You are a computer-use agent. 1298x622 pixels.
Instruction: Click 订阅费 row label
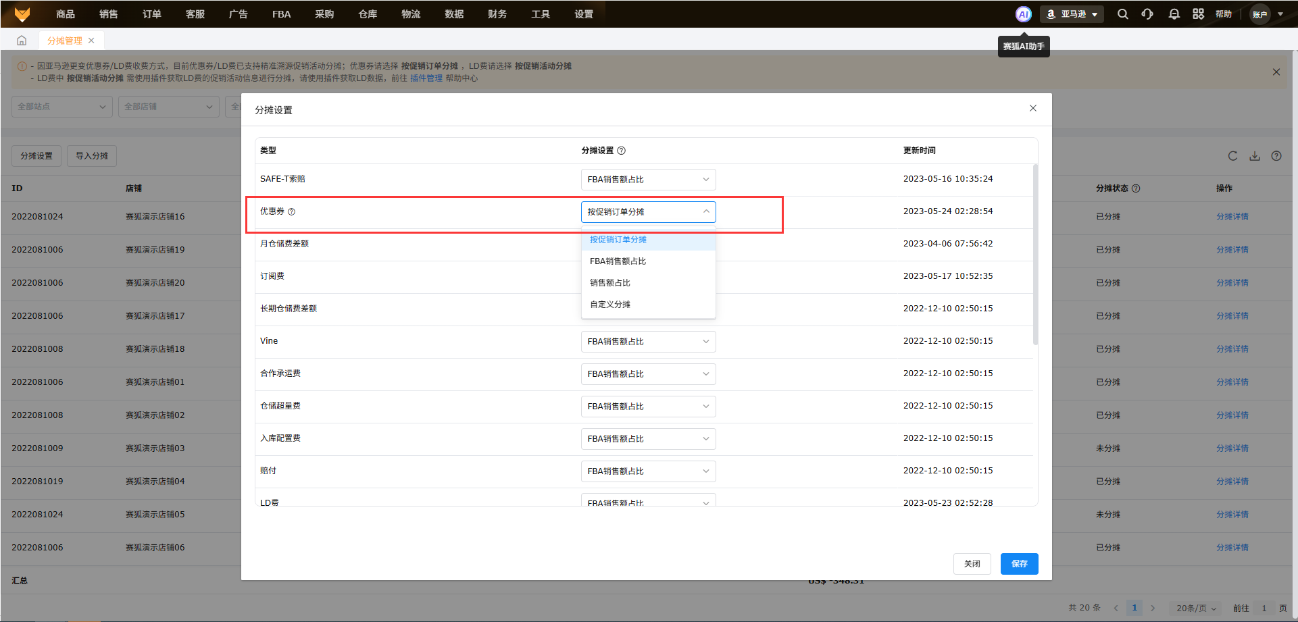click(272, 276)
